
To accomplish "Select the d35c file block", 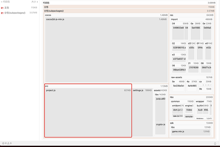I will point(191,53).
